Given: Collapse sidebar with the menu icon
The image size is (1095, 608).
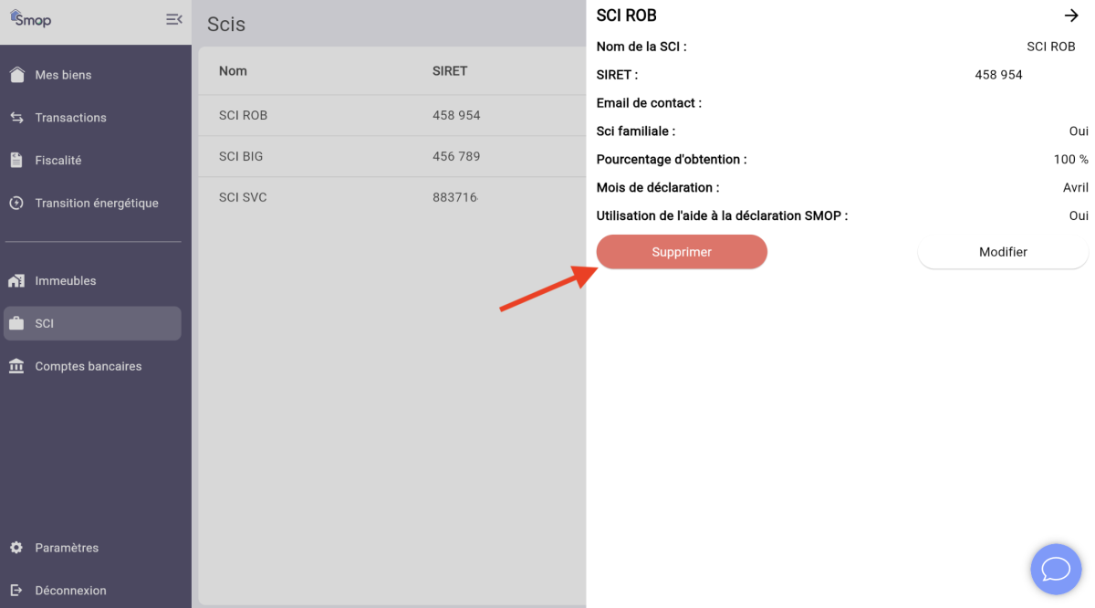Looking at the screenshot, I should 173,19.
